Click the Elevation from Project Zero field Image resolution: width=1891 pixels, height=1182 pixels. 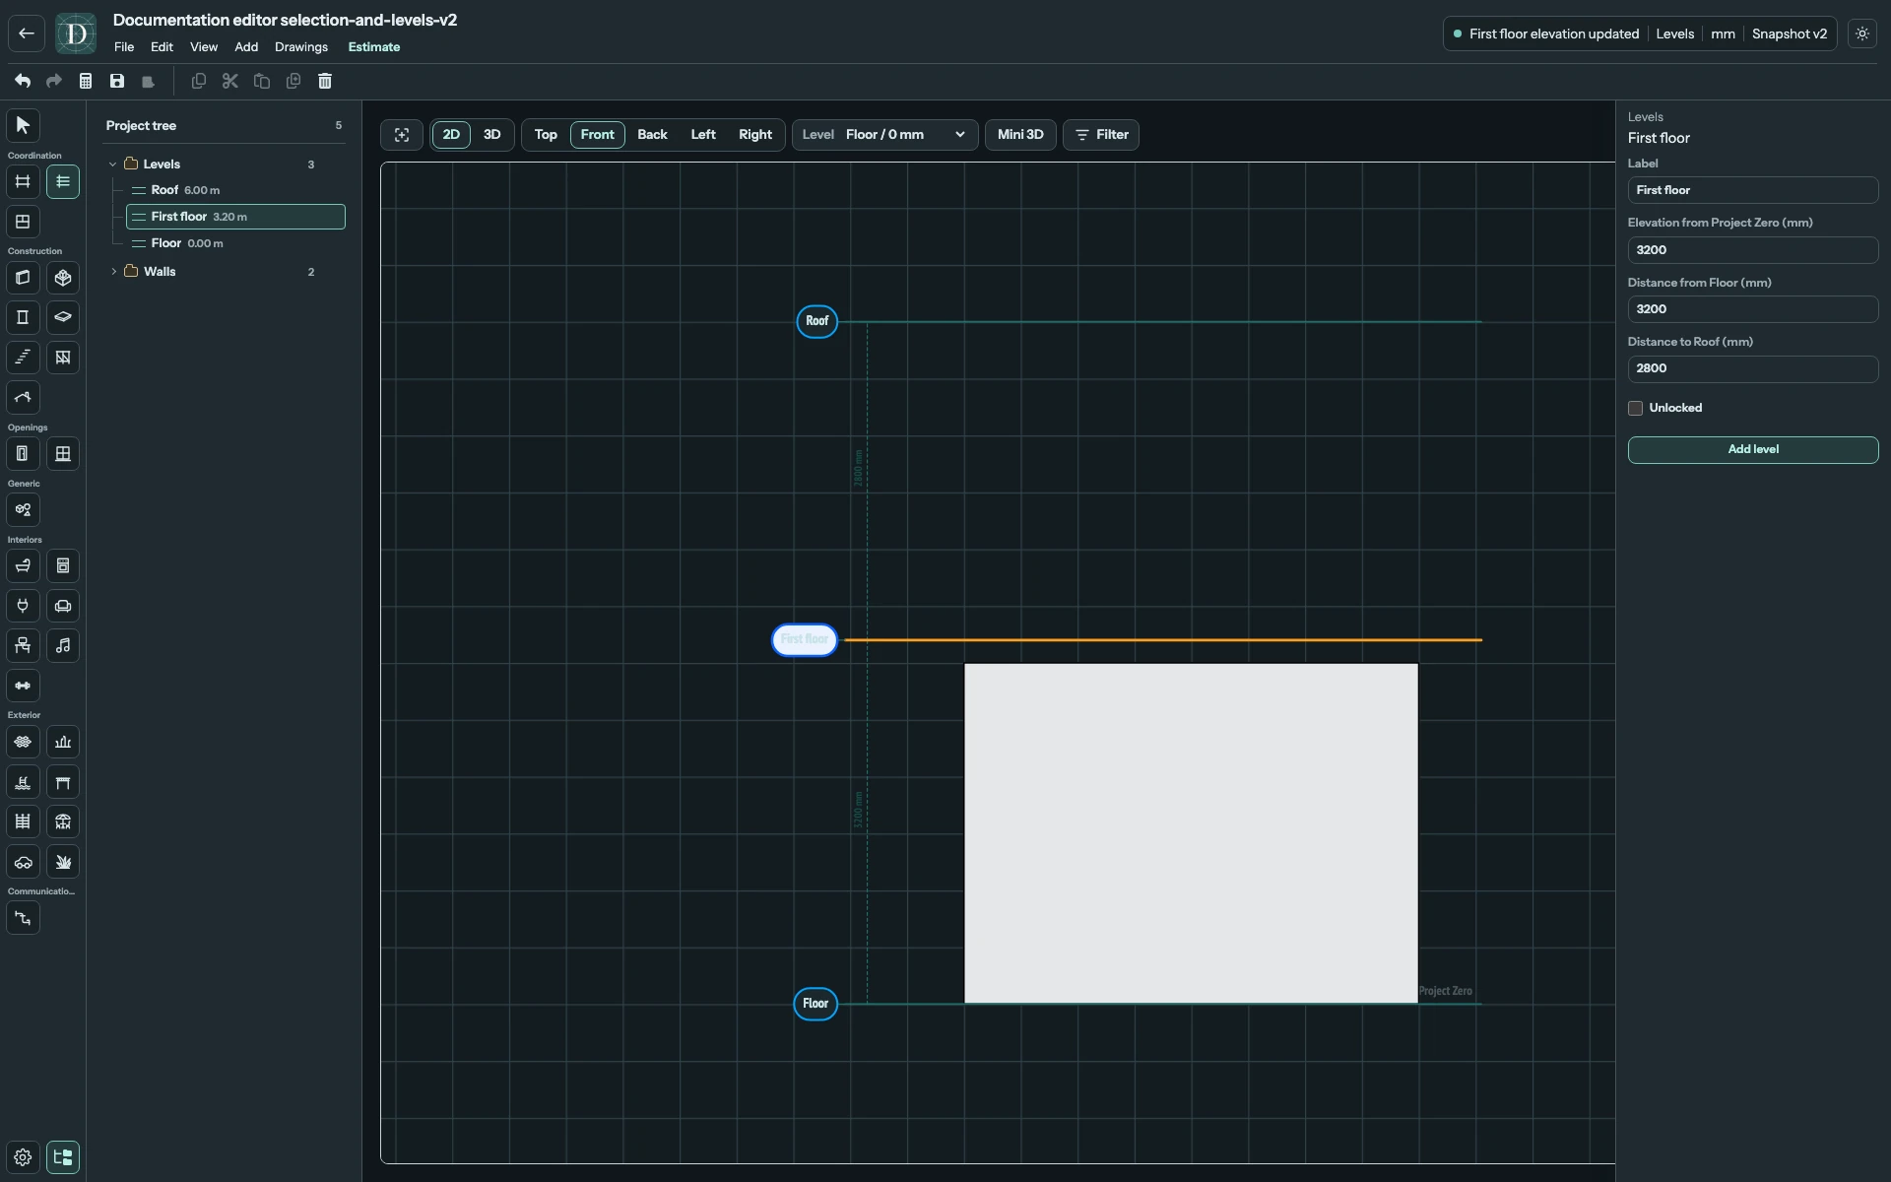pos(1753,250)
